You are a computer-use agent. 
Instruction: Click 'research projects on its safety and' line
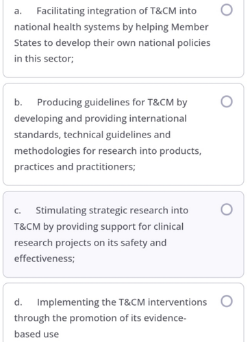click(90, 243)
